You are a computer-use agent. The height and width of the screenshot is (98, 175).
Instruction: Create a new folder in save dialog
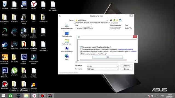117,20
